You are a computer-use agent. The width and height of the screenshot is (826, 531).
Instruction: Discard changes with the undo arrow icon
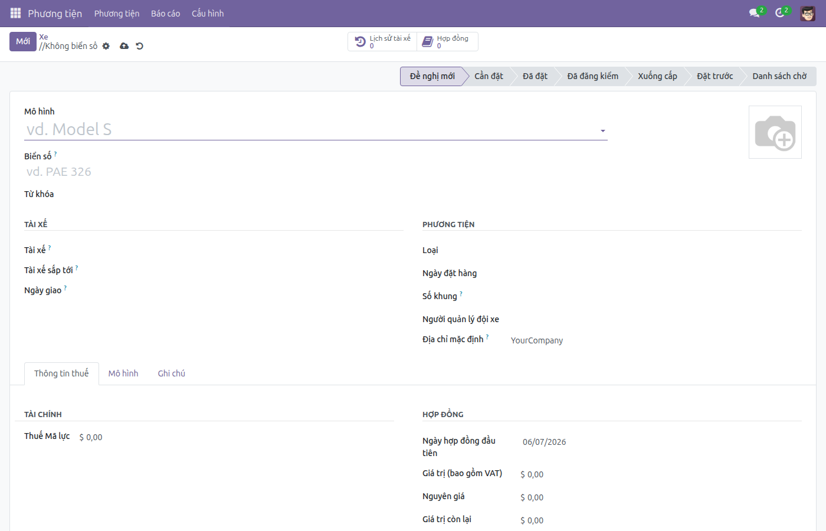click(140, 46)
